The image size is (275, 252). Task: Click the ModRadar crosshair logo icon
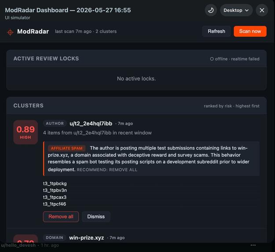tap(10, 32)
